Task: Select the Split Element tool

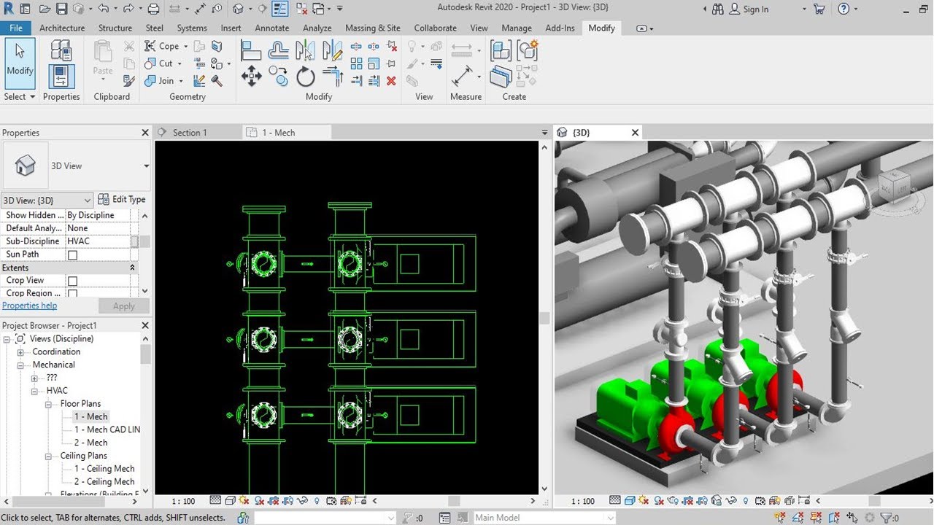Action: [357, 47]
